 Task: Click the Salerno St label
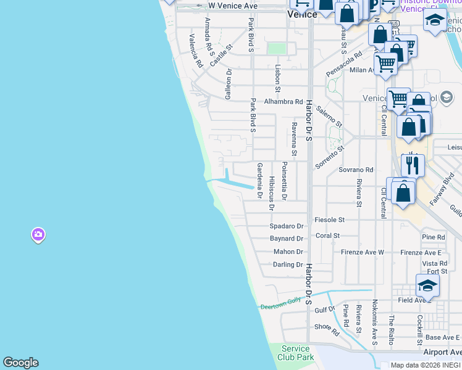[x=329, y=117]
